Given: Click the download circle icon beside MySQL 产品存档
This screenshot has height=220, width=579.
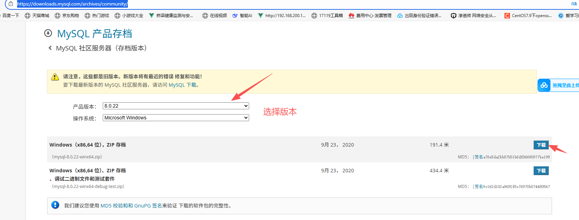Looking at the screenshot, I should (x=48, y=33).
